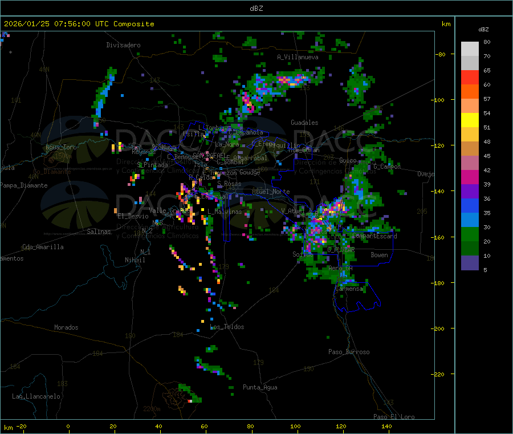Click the 'N_1' label near Nihuil
The height and width of the screenshot is (434, 513).
145,252
